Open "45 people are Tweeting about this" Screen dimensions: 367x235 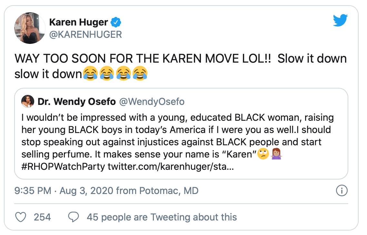162,217
